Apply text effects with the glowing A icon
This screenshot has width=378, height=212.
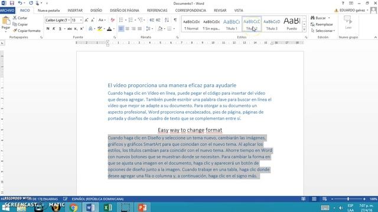(x=90, y=29)
